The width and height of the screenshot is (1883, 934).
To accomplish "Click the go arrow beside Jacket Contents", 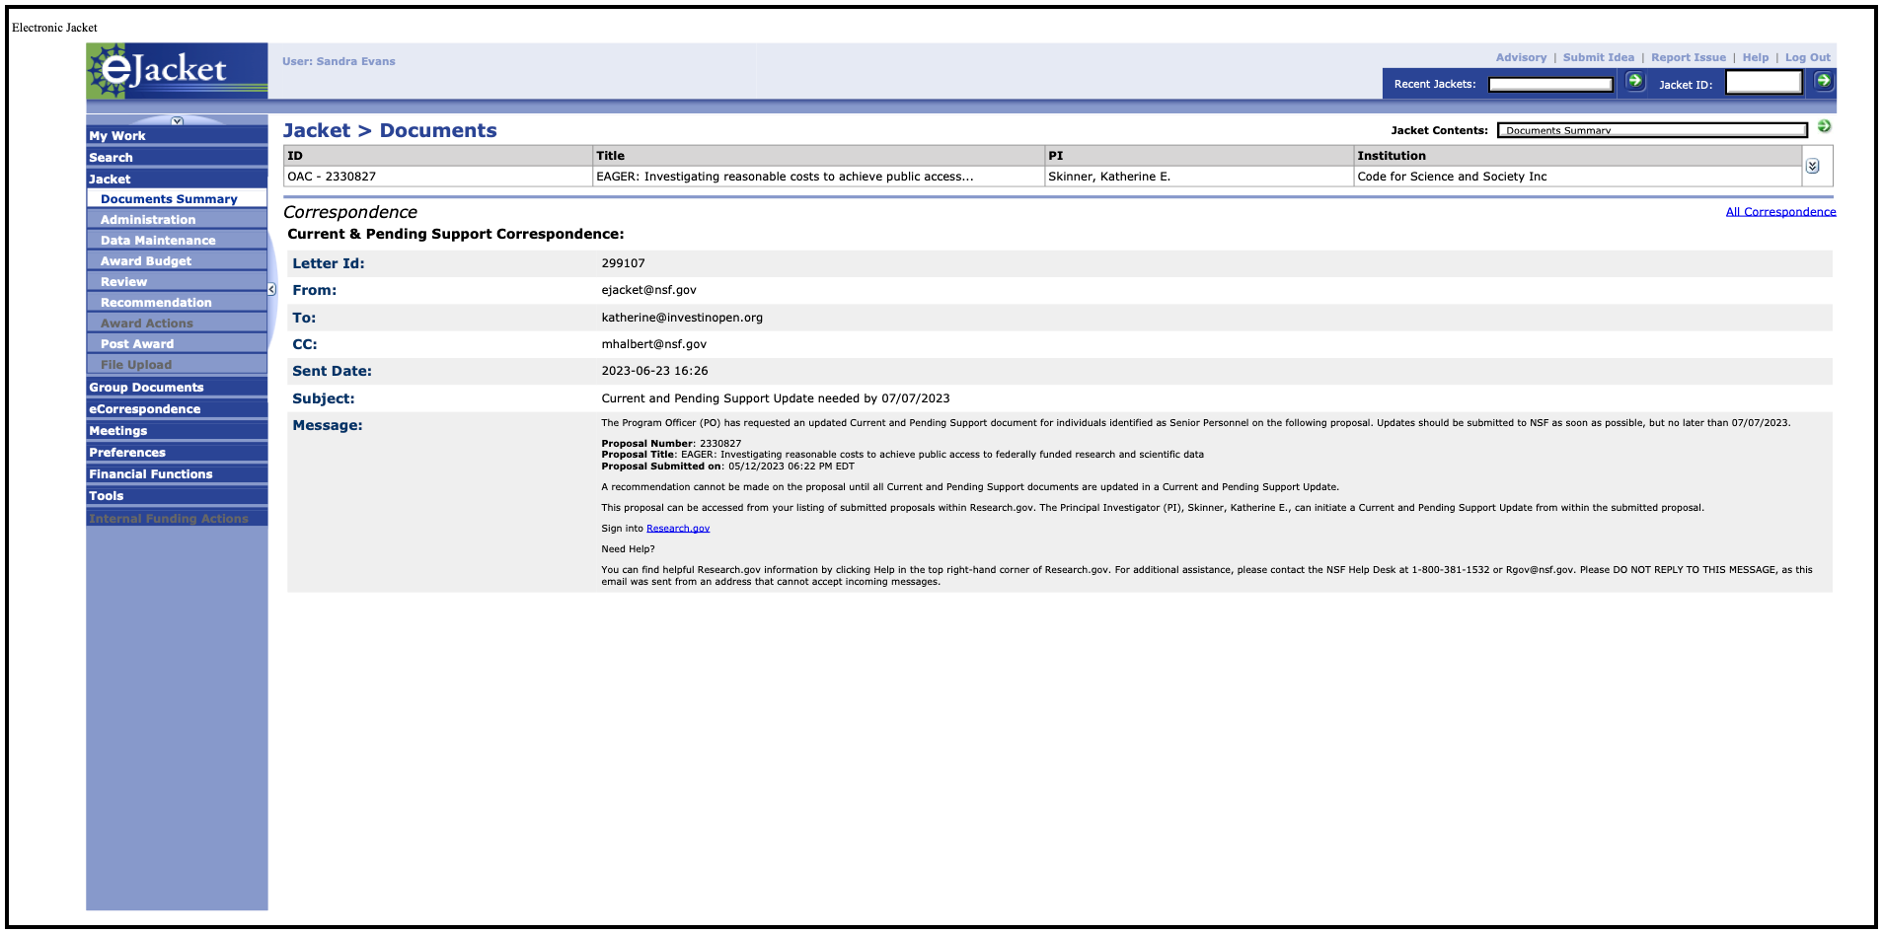I will click(x=1824, y=126).
